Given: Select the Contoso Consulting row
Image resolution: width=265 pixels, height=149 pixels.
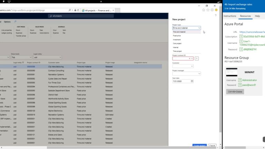Looking at the screenshot, I should point(81,71).
